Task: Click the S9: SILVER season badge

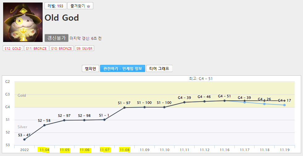Action: tap(84, 48)
